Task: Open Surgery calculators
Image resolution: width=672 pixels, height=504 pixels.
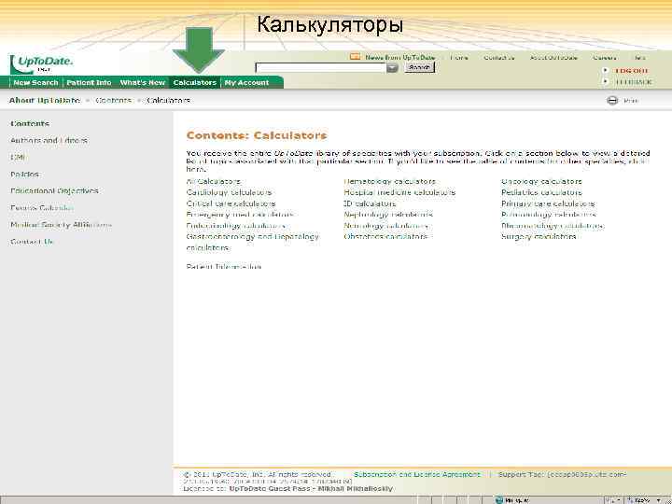Action: coord(539,236)
